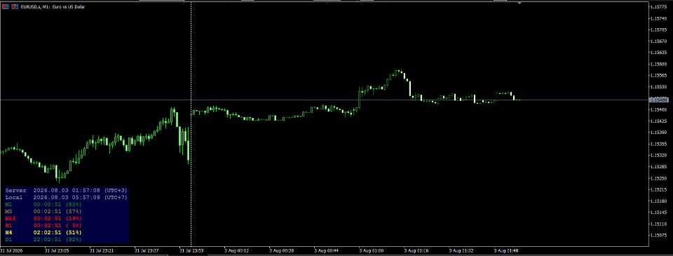Select the D1 row showing 92%

point(43,239)
